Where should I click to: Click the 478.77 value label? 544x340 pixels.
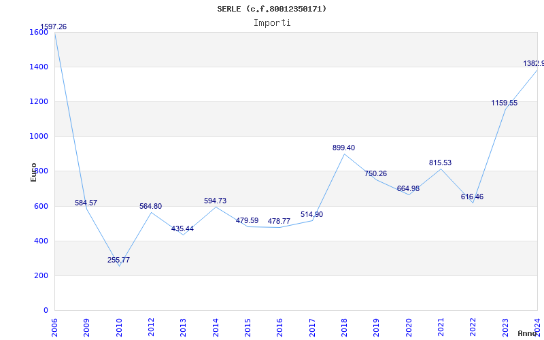pyautogui.click(x=279, y=221)
